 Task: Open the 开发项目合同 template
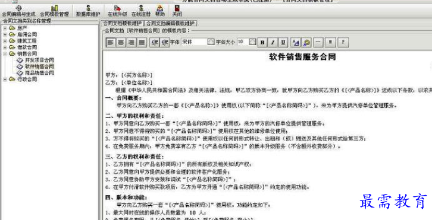(x=39, y=60)
